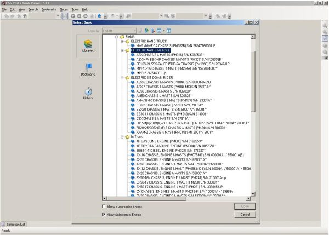Open the View menu
The image size is (329, 235).
[21, 9]
